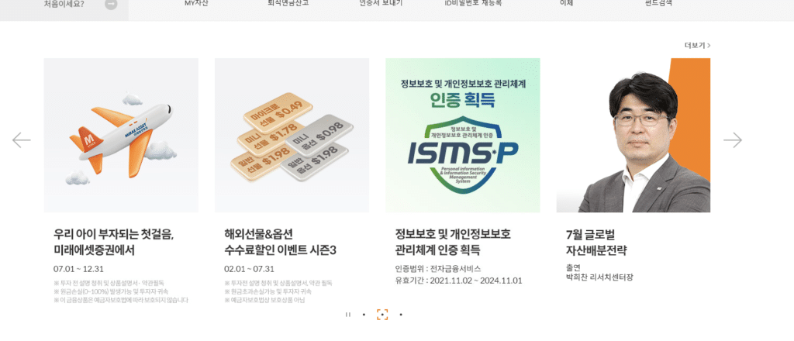The width and height of the screenshot is (794, 341).
Task: Select the third carousel page dot
Action: click(x=401, y=315)
